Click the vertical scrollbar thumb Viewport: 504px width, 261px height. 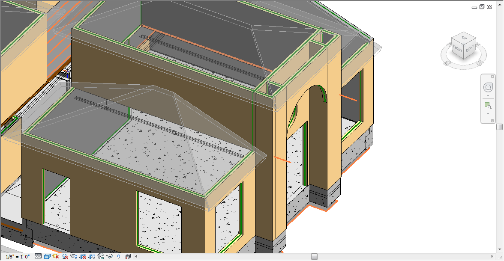click(500, 127)
